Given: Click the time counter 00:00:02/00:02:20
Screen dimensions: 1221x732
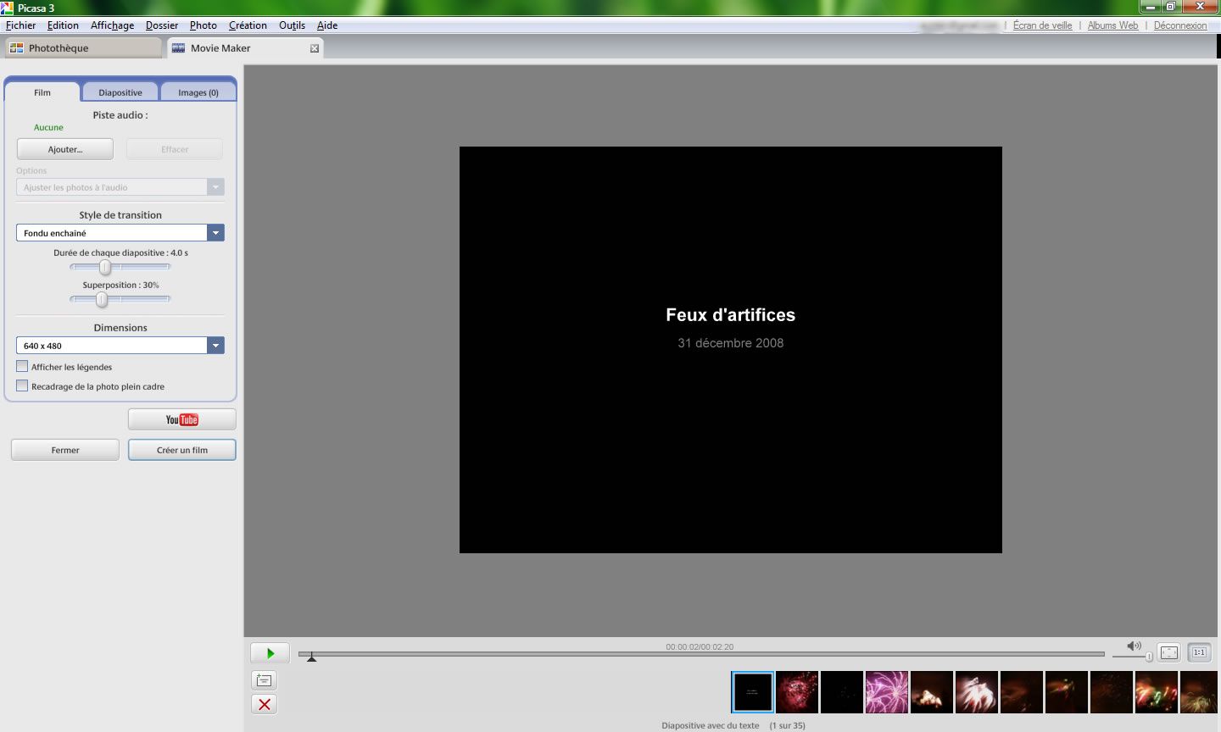Looking at the screenshot, I should pos(700,646).
